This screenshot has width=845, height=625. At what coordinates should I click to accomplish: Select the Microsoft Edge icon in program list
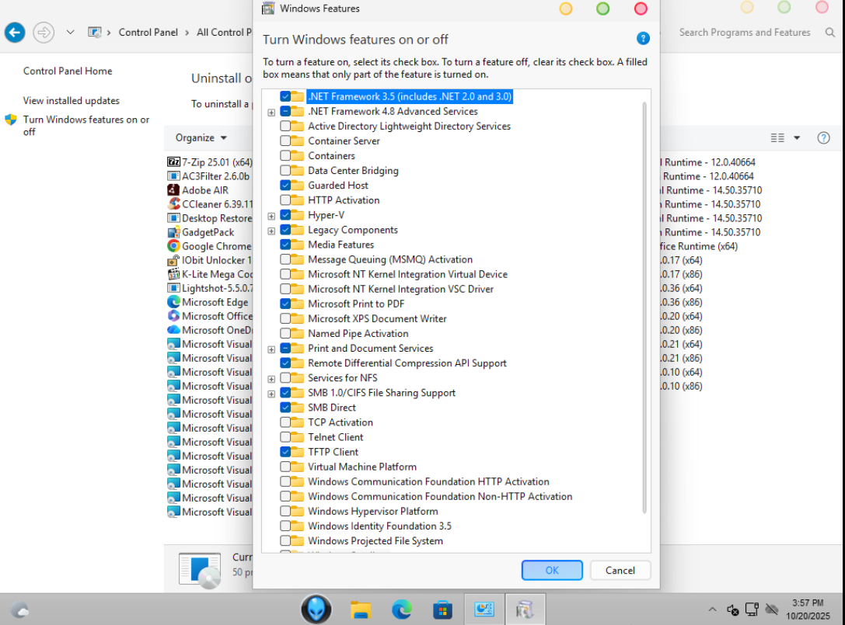173,302
